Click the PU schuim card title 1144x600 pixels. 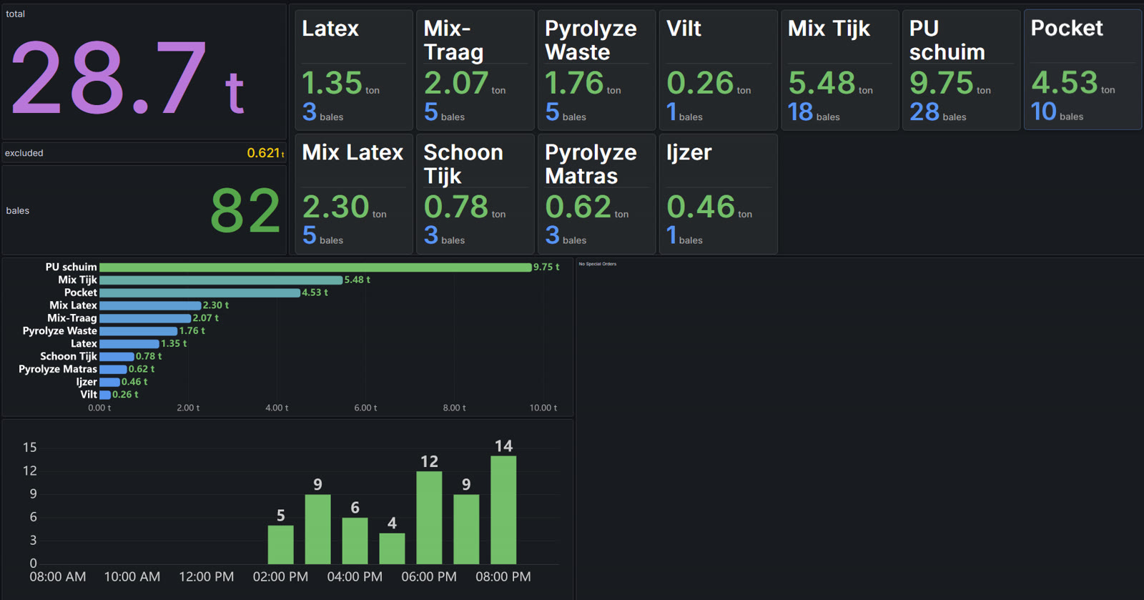click(x=947, y=40)
